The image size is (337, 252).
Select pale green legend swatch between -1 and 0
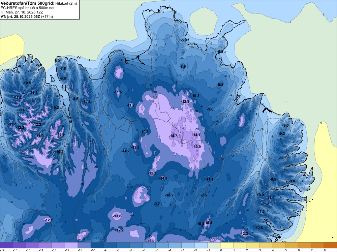tap(214, 245)
